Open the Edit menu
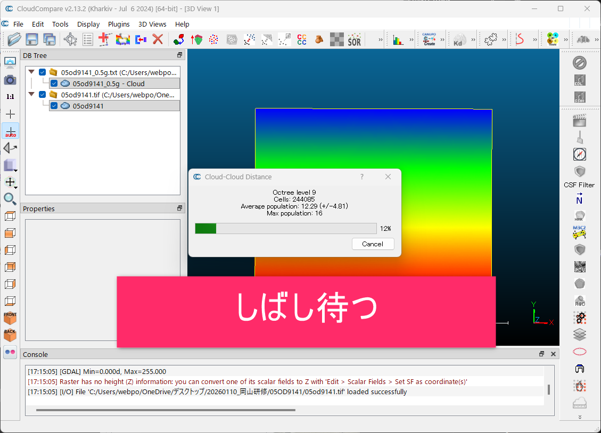Viewport: 601px width, 433px height. click(x=38, y=24)
